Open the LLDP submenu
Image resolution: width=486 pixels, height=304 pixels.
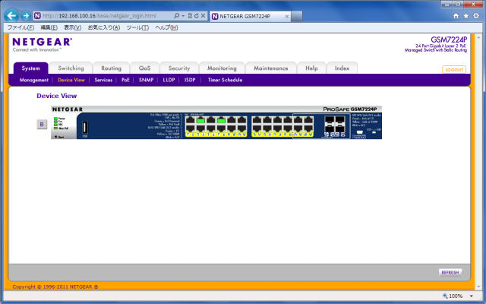pos(169,80)
